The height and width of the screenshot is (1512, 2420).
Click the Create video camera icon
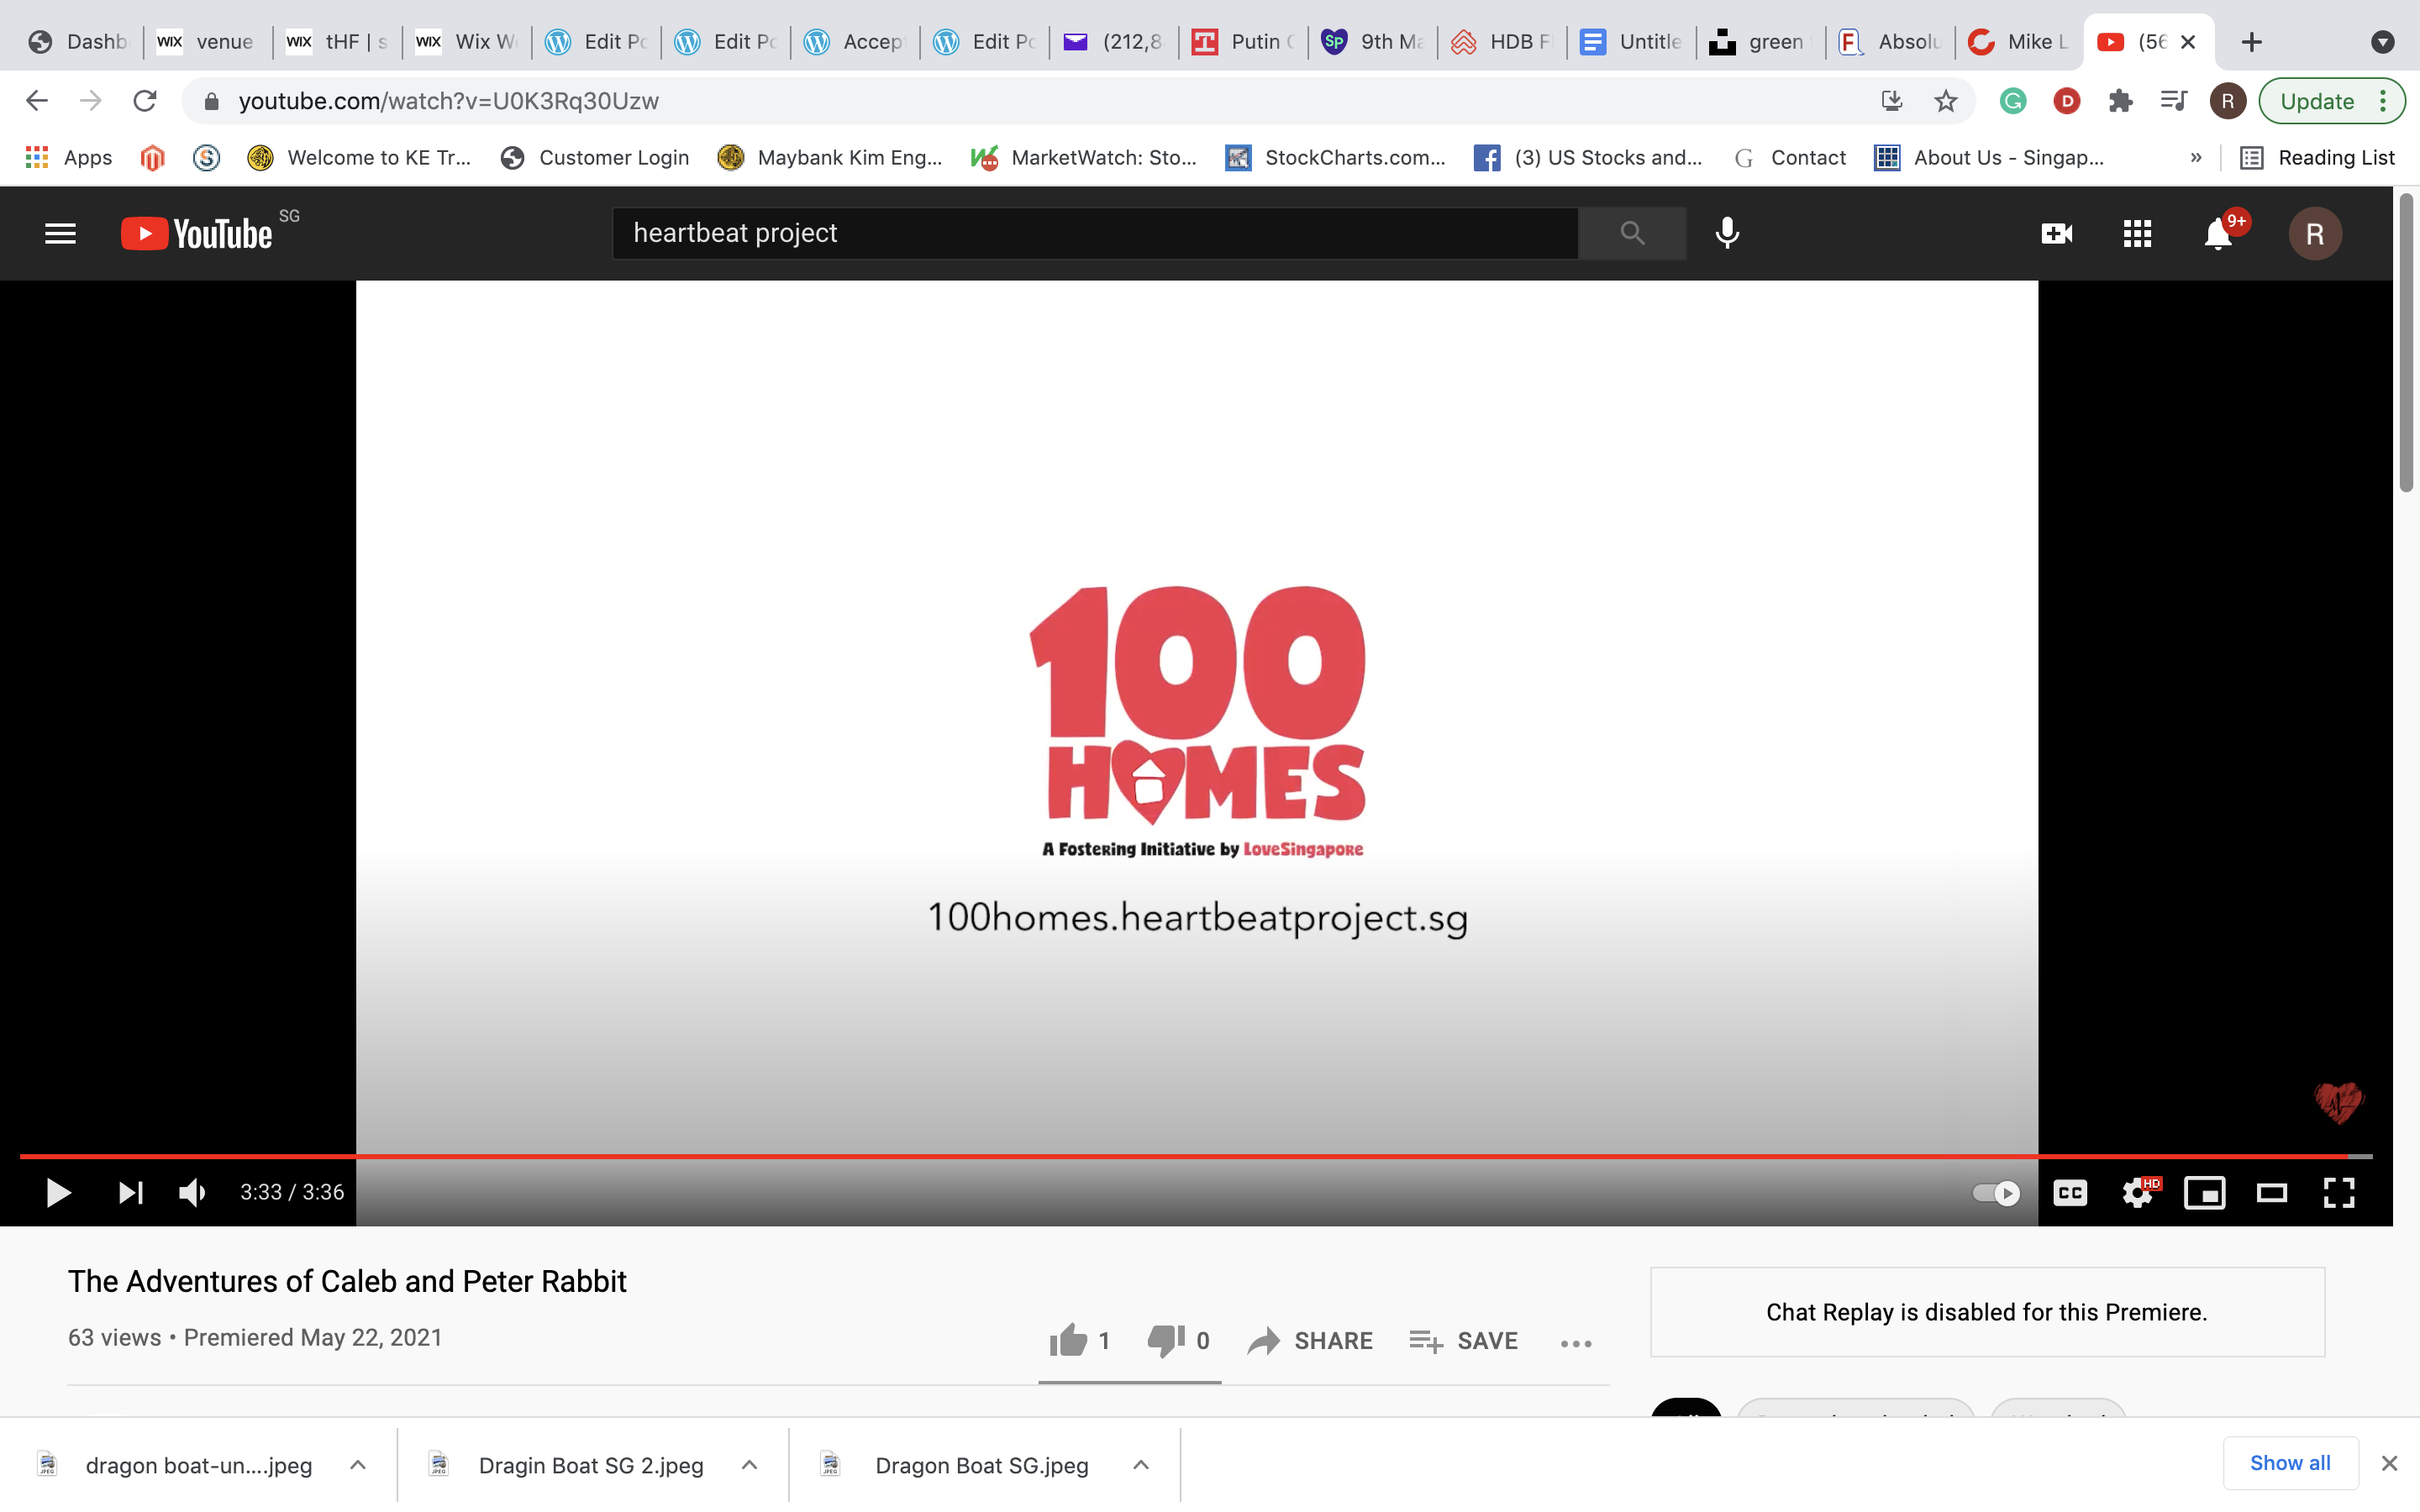(x=2056, y=234)
